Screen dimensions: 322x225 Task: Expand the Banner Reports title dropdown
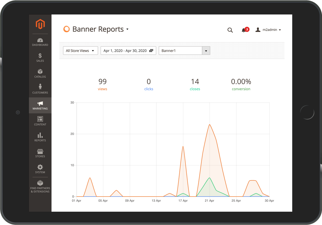tap(127, 29)
